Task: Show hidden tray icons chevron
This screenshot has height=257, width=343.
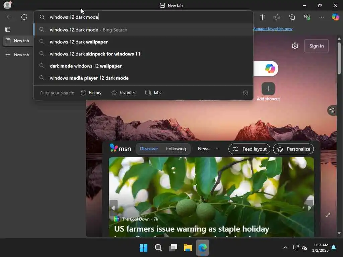Action: (285, 248)
